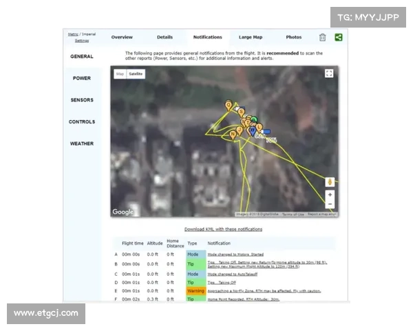Open WEATHER section in sidebar
Image resolution: width=413 pixels, height=331 pixels.
(x=82, y=143)
